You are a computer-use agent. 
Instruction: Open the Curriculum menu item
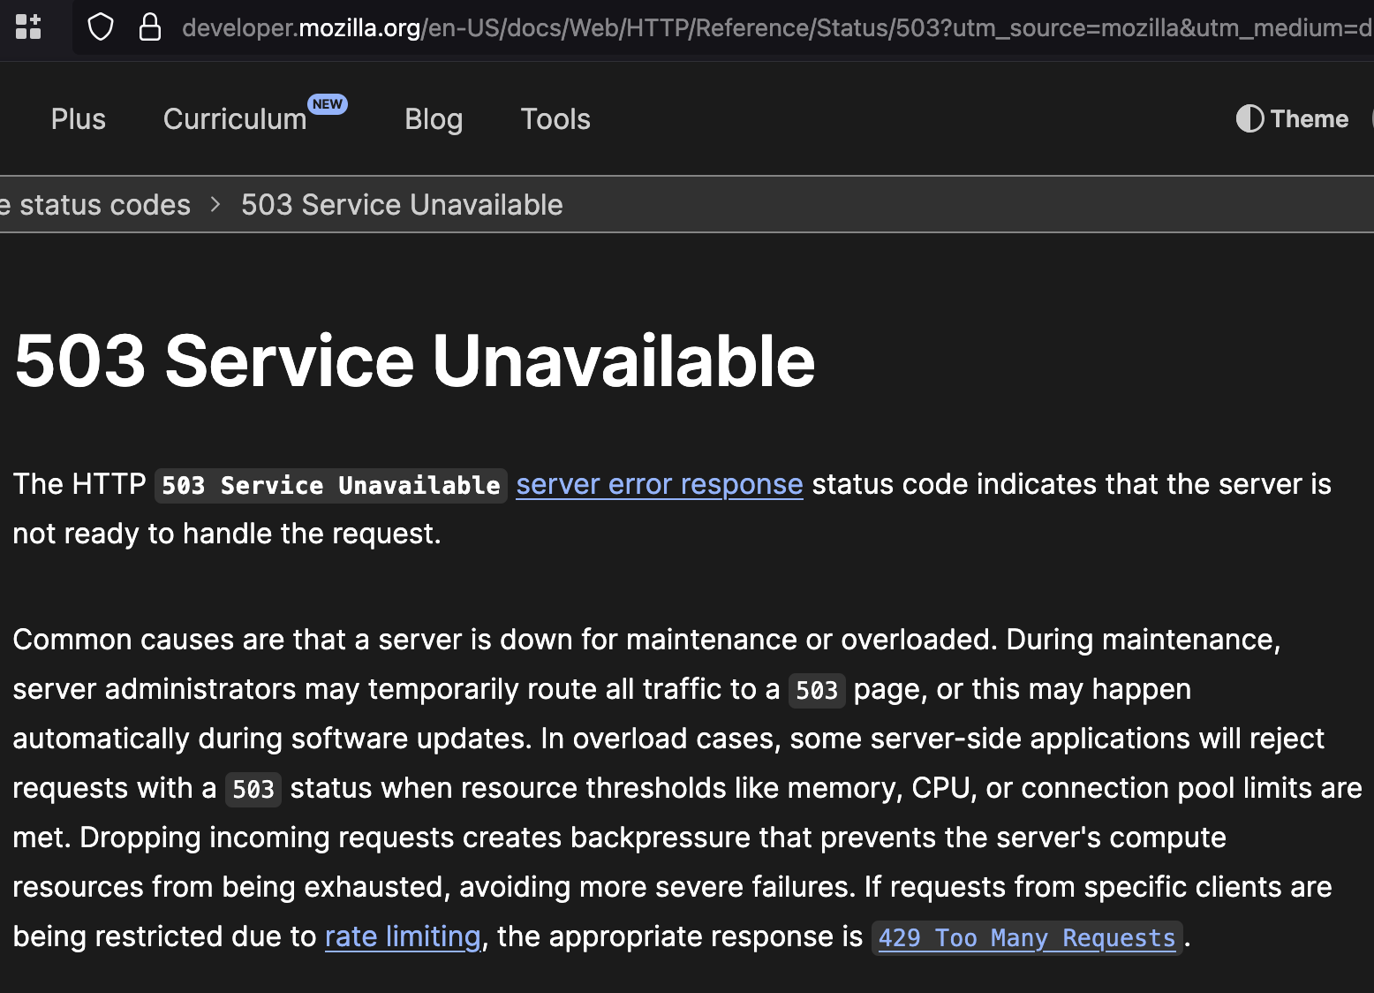point(235,119)
